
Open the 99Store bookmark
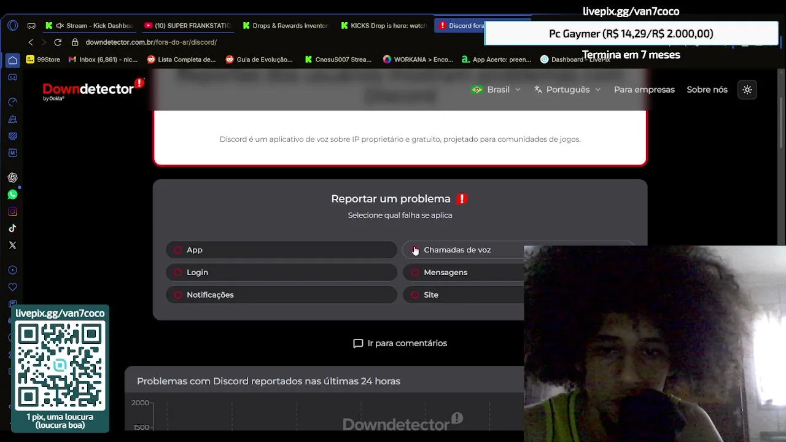(43, 60)
